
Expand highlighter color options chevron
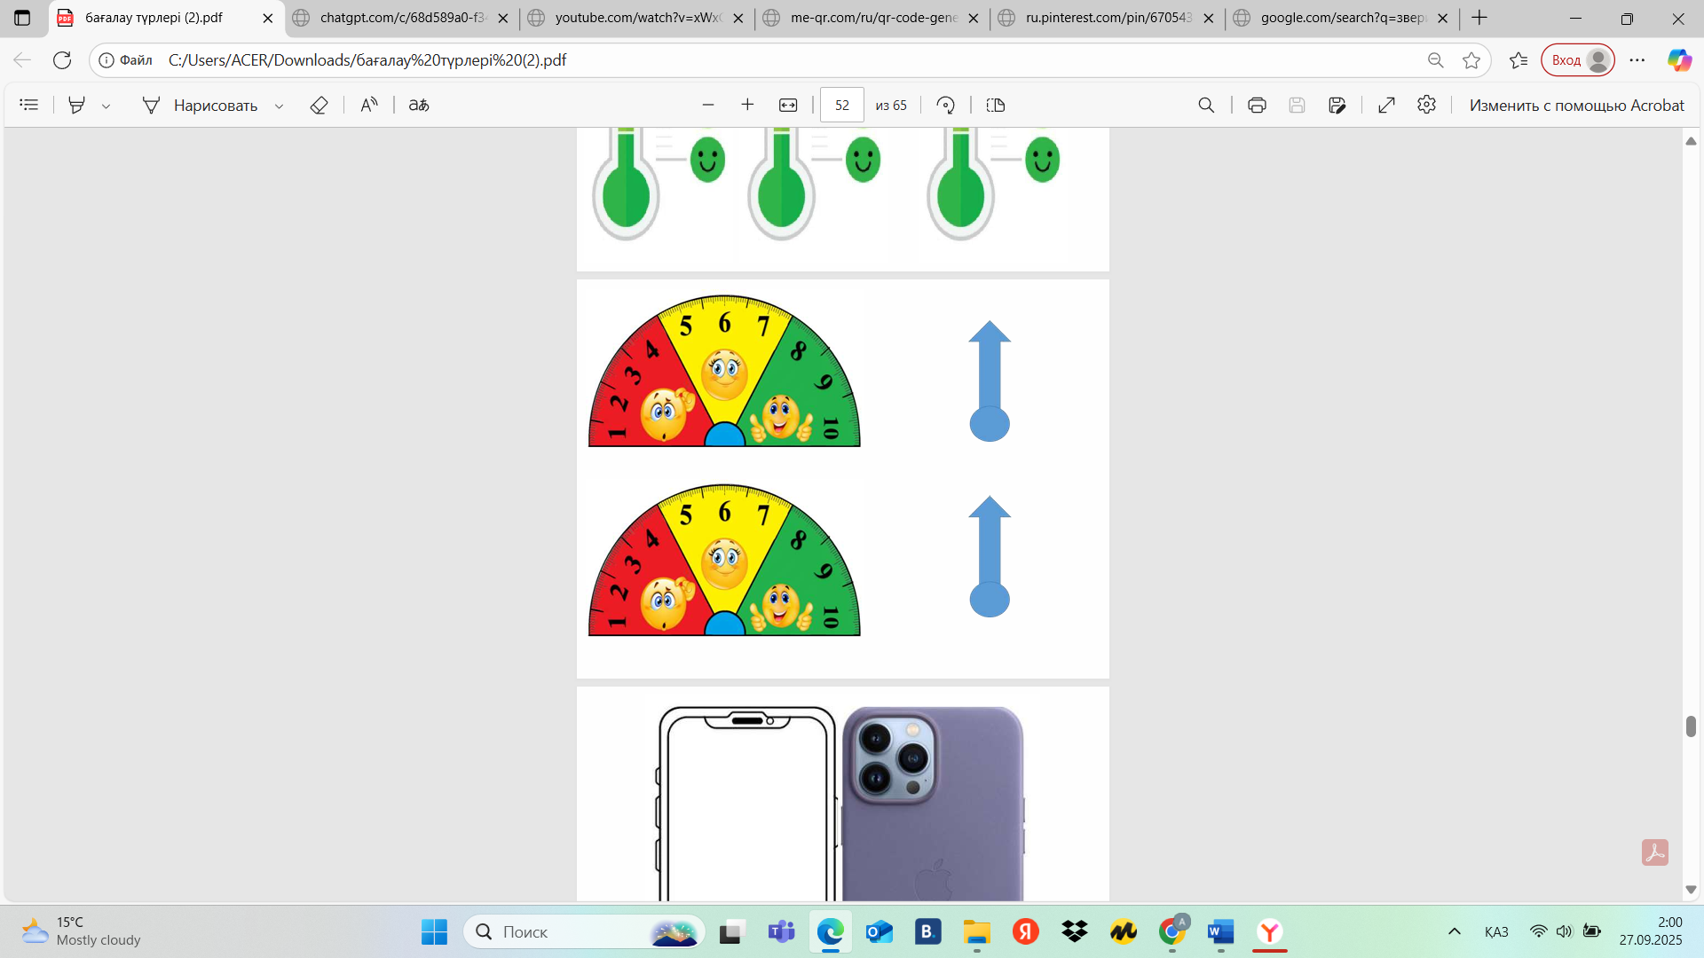(x=106, y=106)
